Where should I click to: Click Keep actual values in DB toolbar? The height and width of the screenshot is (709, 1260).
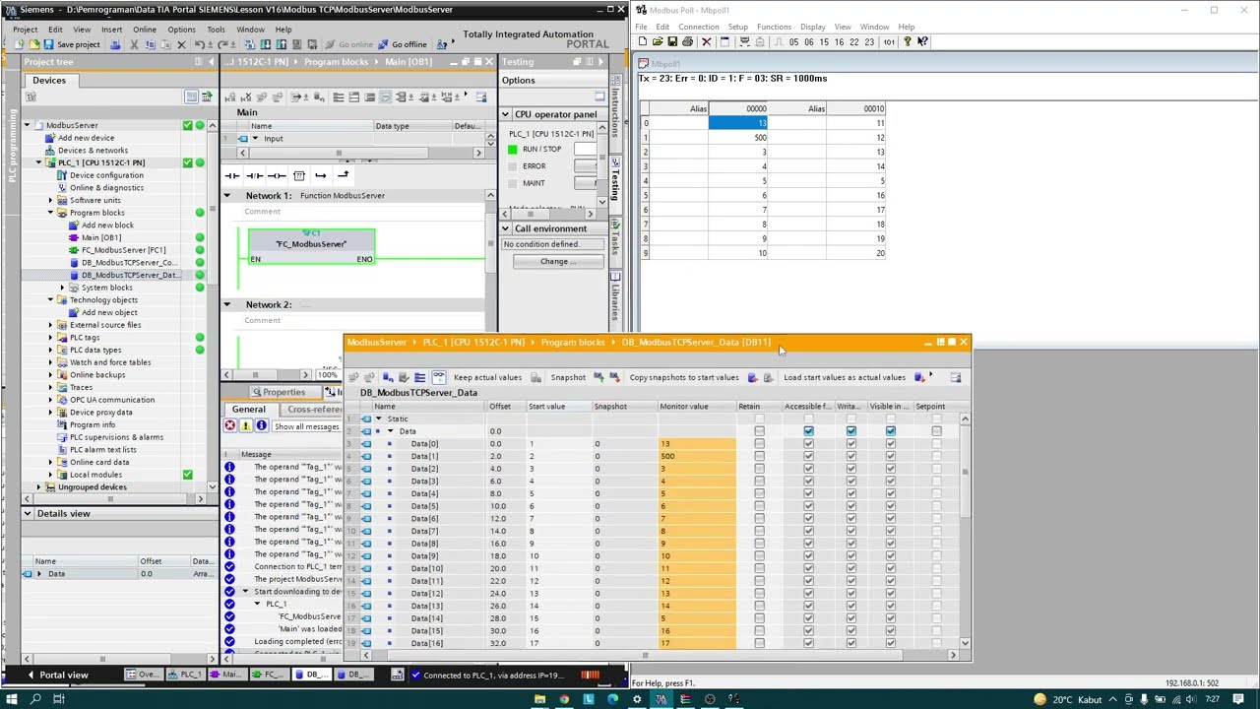click(487, 377)
